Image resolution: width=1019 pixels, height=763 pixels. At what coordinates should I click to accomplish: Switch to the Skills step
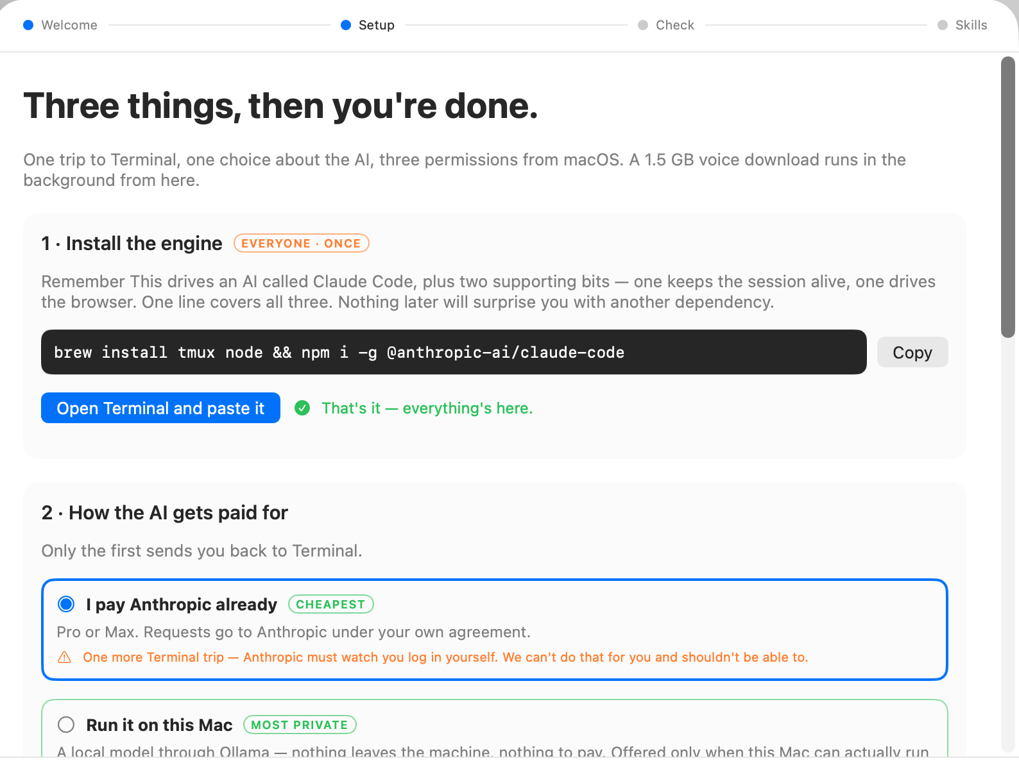[x=963, y=25]
